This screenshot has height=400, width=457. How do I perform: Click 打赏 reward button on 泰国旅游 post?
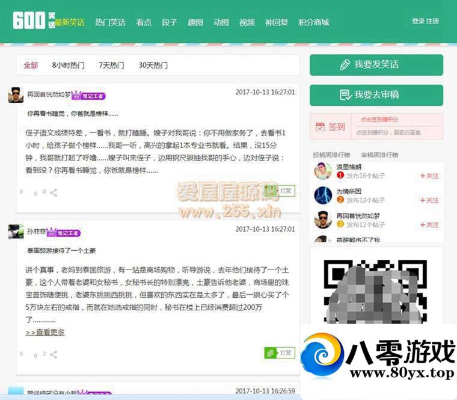point(280,353)
